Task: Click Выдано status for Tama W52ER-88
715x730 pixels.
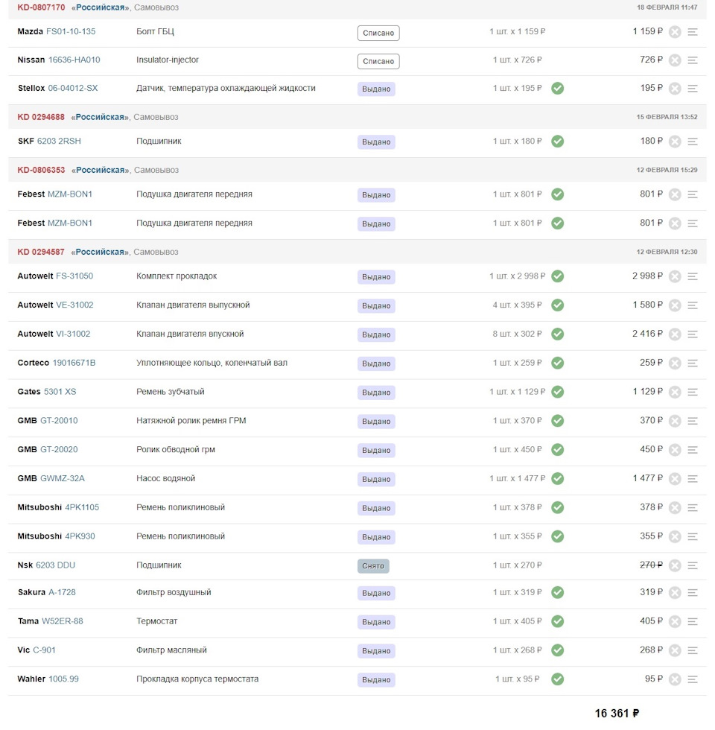Action: coord(376,622)
